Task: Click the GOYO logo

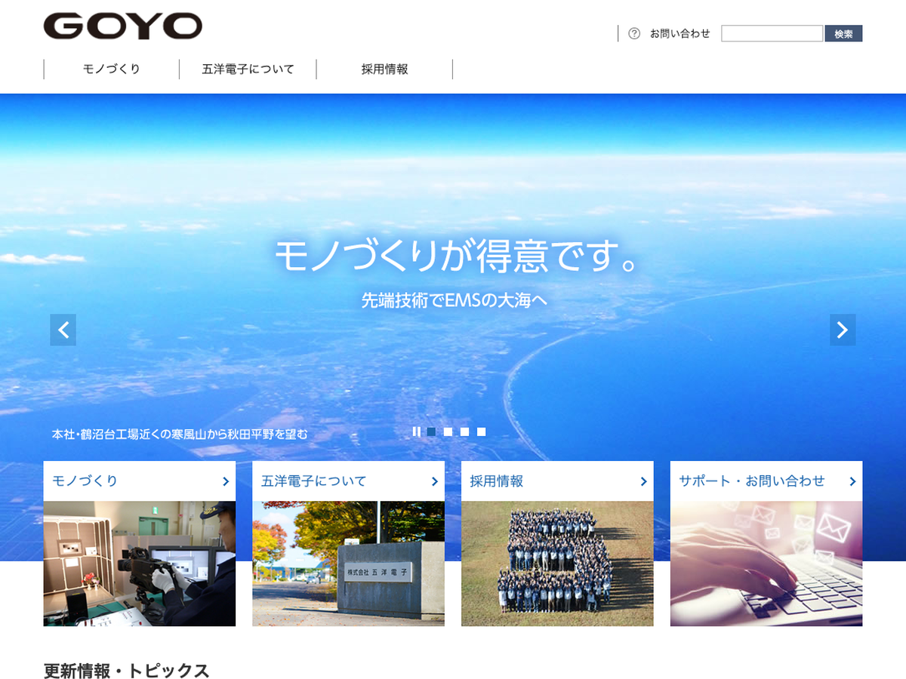Action: click(x=123, y=26)
